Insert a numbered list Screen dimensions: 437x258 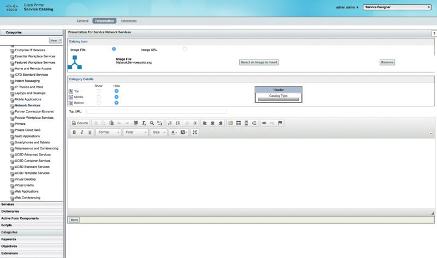coord(170,123)
